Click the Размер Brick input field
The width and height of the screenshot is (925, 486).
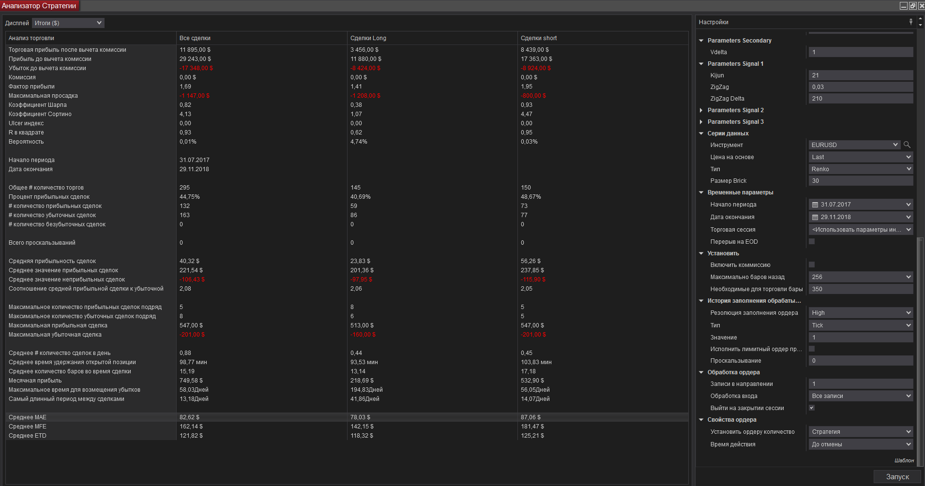[861, 181]
